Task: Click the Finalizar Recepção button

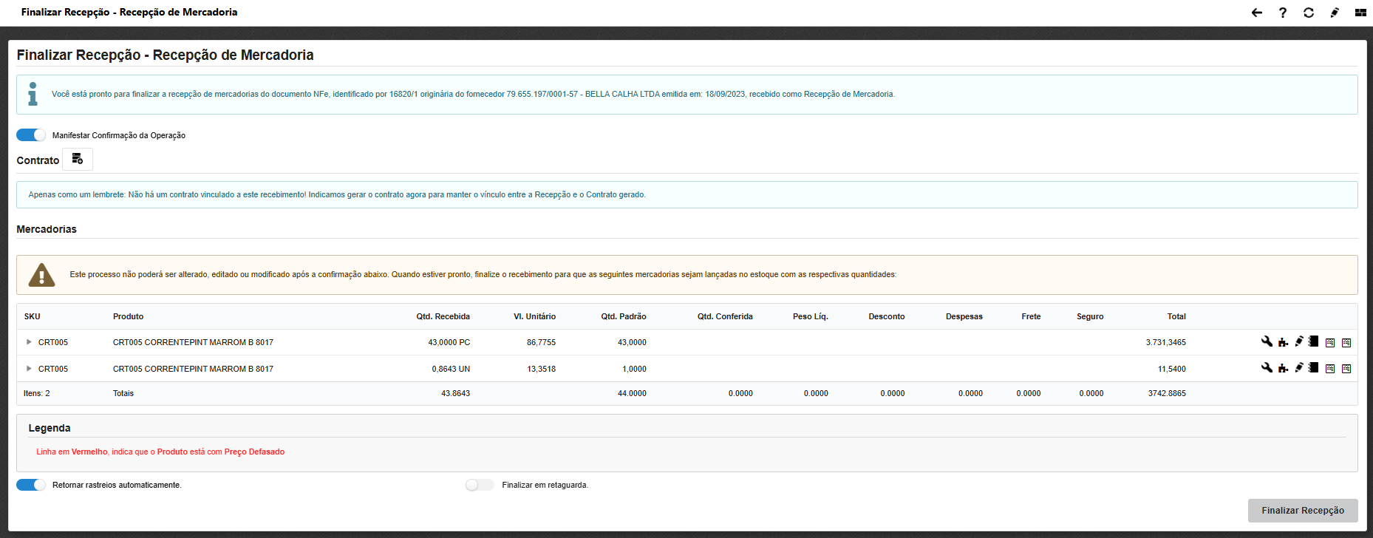Action: 1302,511
